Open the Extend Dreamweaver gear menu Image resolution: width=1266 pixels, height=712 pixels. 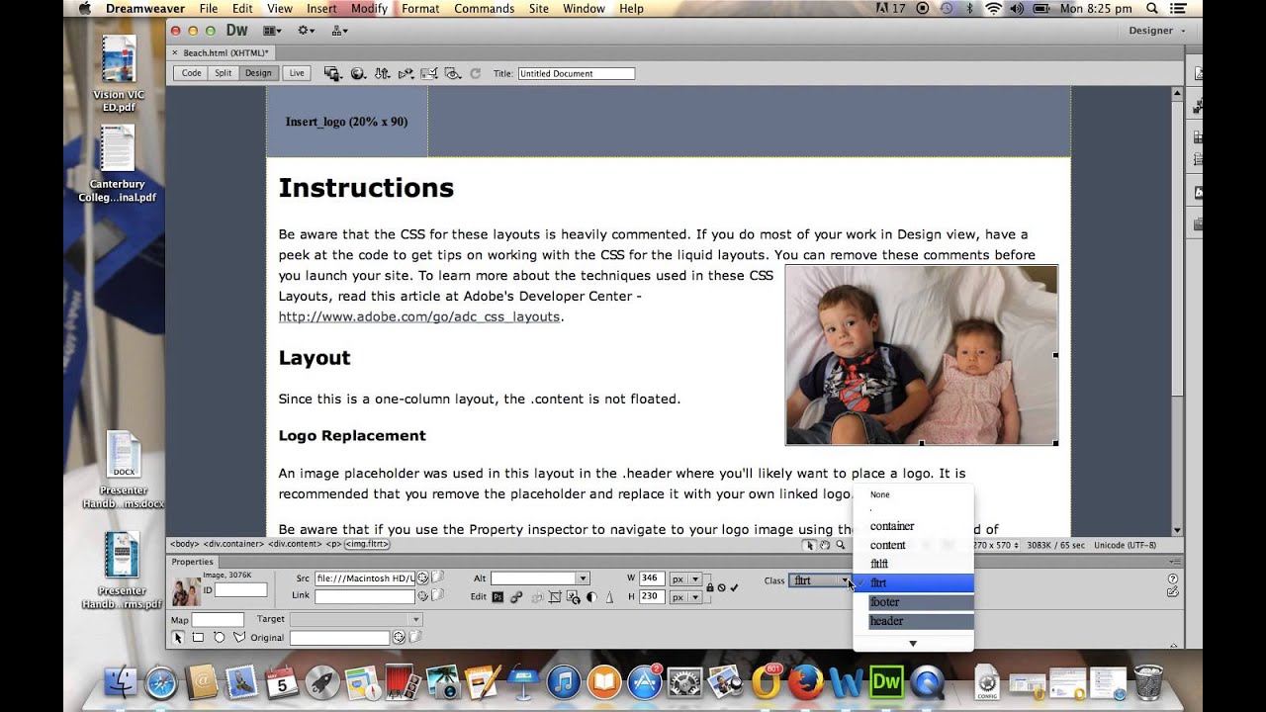coord(306,31)
